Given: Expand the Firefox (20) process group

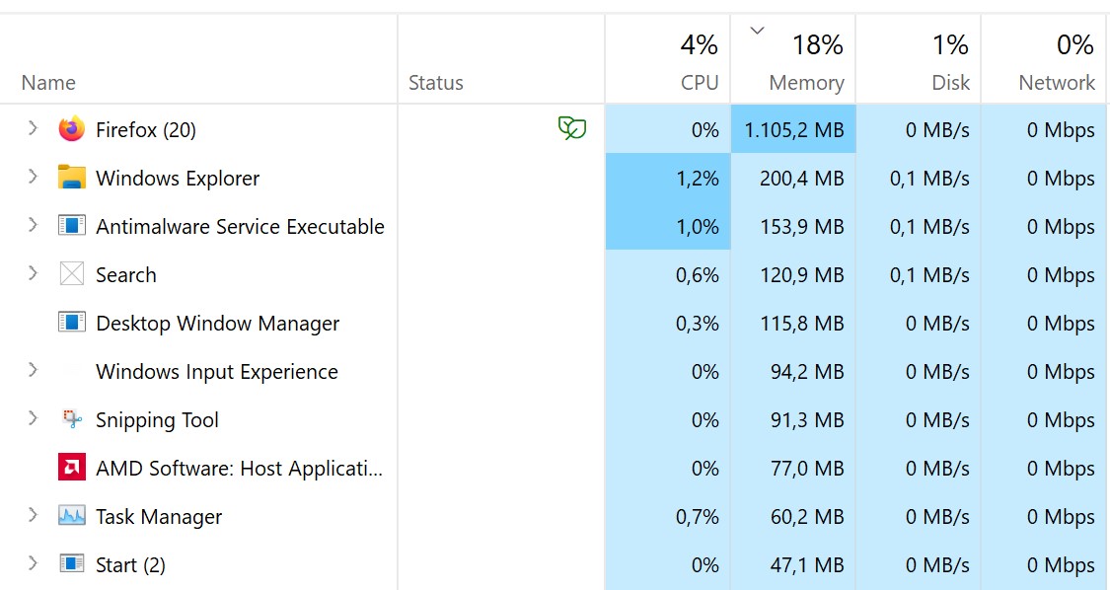Looking at the screenshot, I should 33,128.
